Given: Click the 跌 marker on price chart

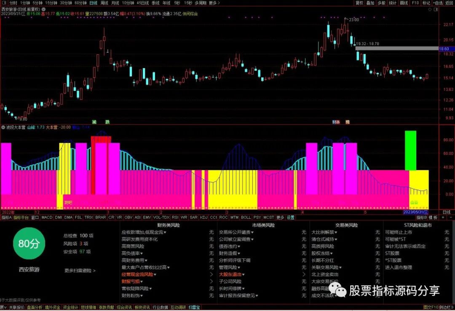Looking at the screenshot, I should coord(107,122).
